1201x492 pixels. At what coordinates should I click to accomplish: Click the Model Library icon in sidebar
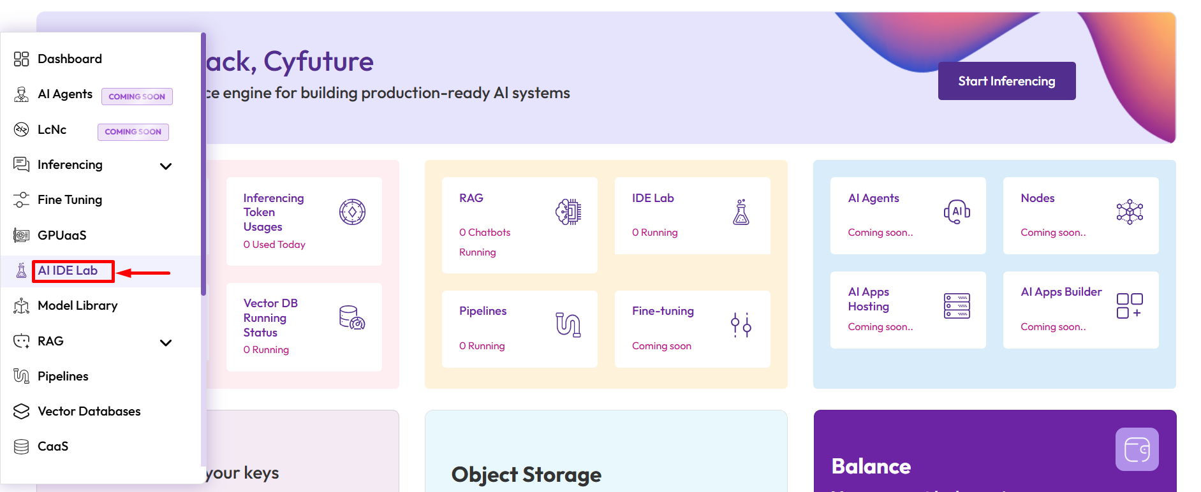click(21, 306)
